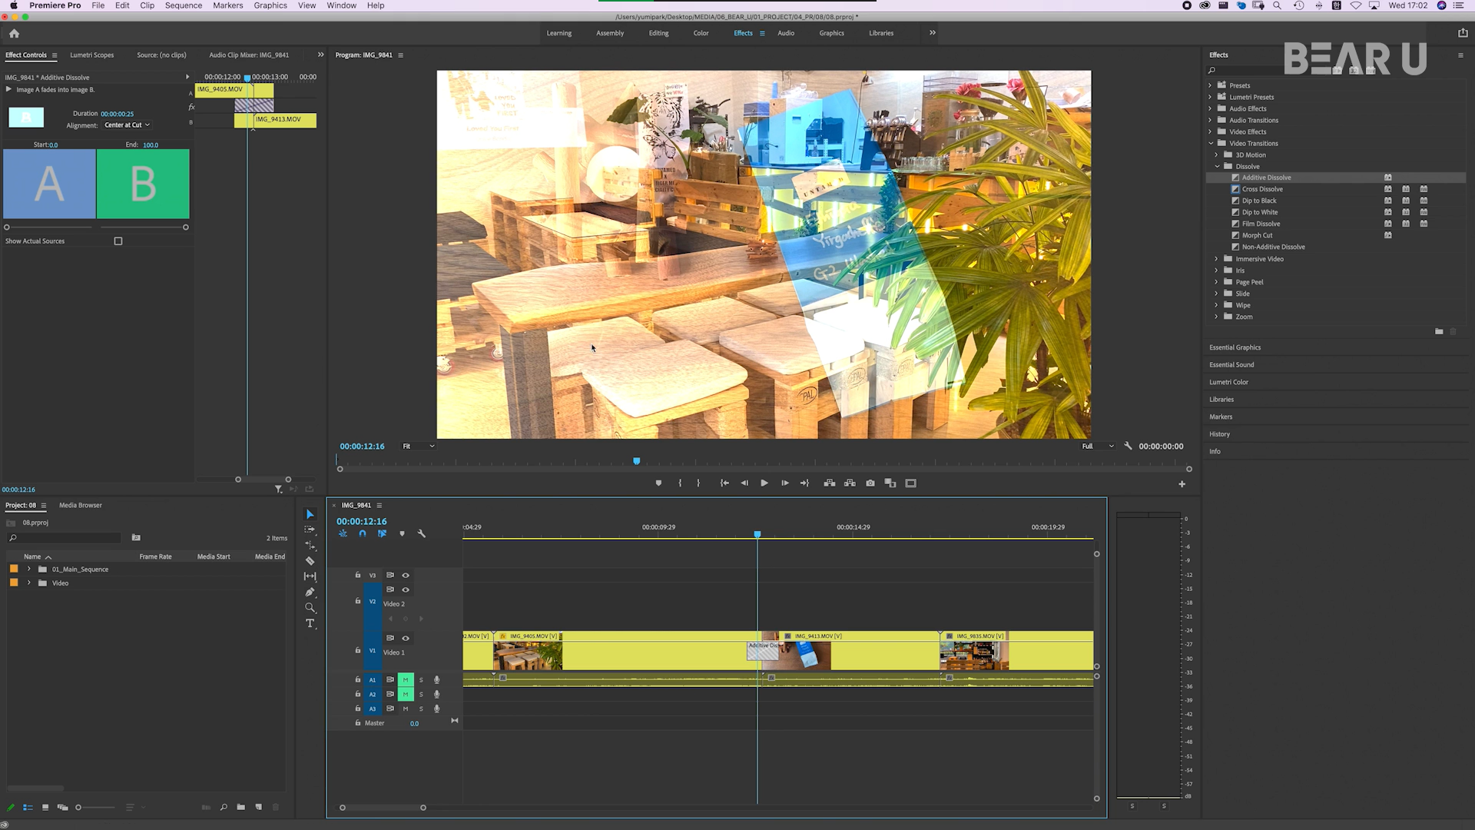The height and width of the screenshot is (830, 1475).
Task: Switch to the Color workspace tab
Action: tap(701, 33)
